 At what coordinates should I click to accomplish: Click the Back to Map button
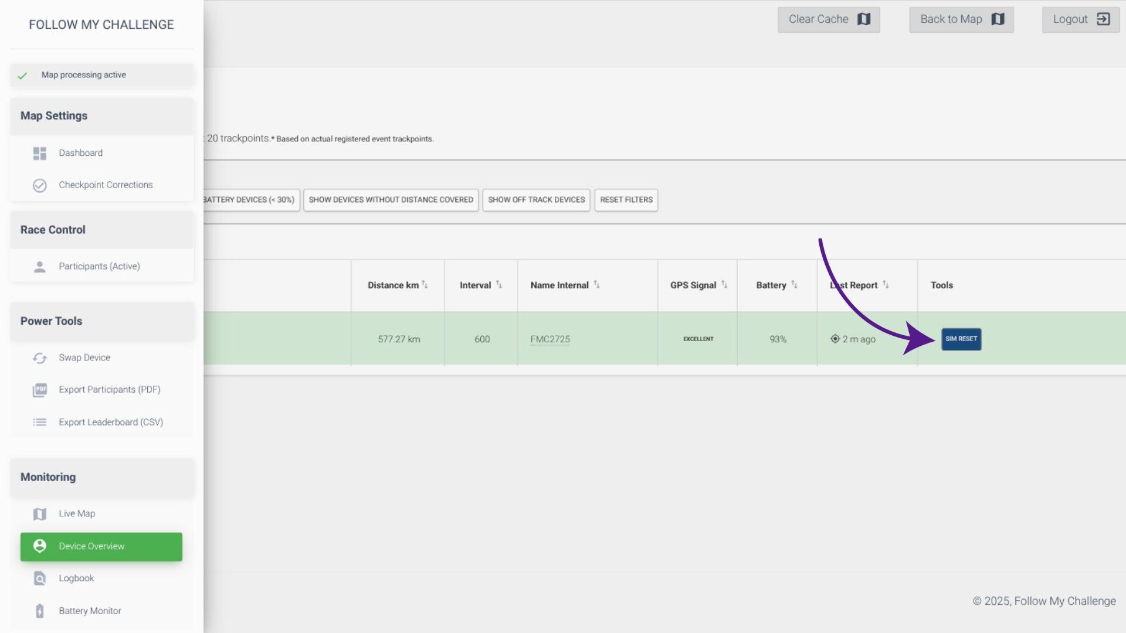961,19
